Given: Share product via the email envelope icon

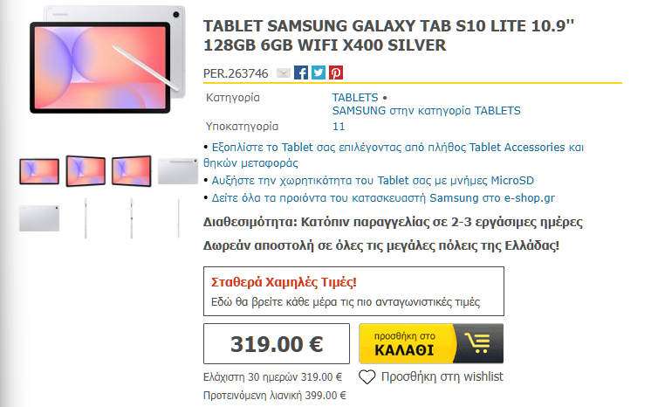Looking at the screenshot, I should [284, 73].
